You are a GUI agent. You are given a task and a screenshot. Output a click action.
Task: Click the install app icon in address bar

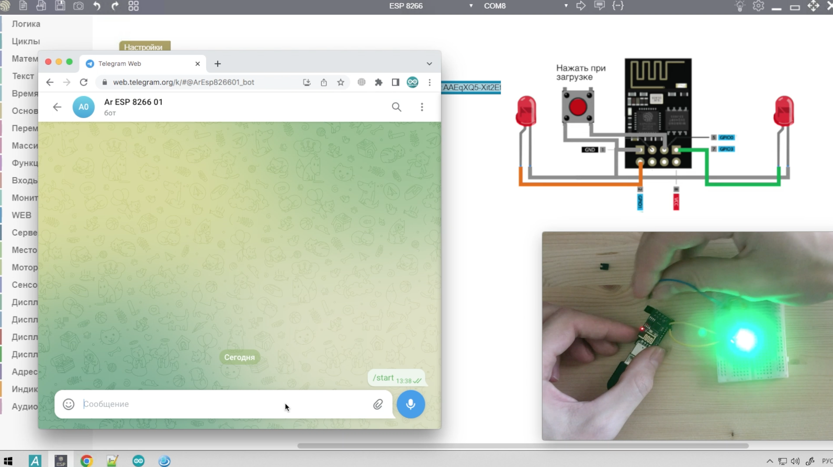tap(307, 82)
